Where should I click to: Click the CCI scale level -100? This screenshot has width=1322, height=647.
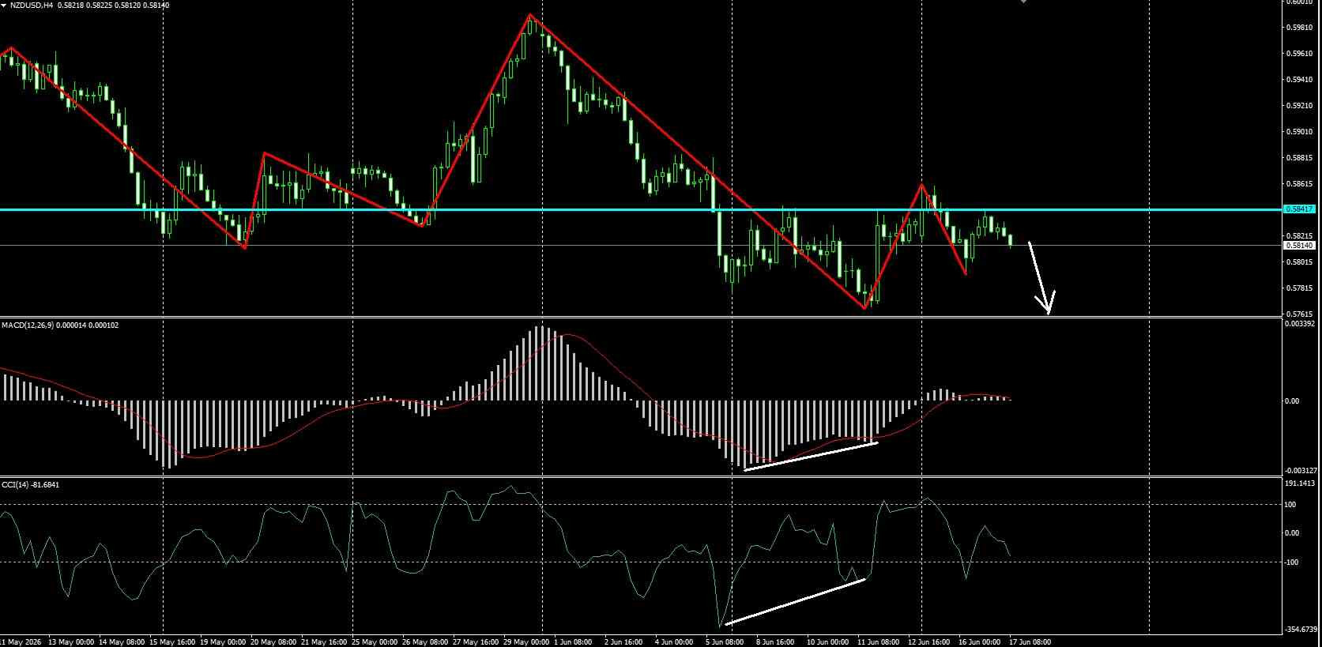(x=1293, y=562)
